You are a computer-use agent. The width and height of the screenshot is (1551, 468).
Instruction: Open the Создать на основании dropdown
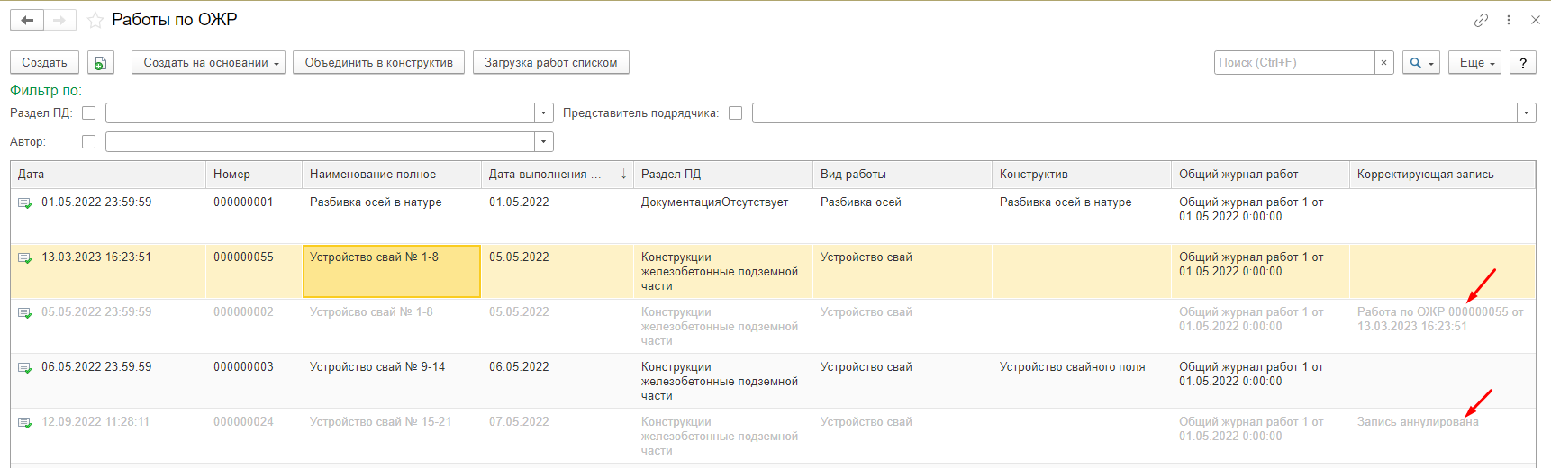(208, 63)
